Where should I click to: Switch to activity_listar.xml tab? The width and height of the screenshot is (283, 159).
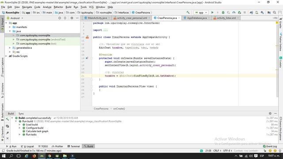226,18
